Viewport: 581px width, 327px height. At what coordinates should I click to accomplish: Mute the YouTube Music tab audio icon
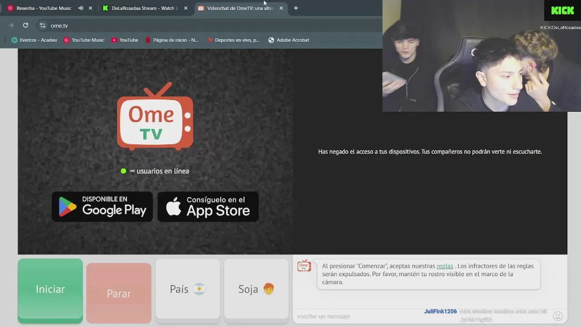(x=80, y=8)
